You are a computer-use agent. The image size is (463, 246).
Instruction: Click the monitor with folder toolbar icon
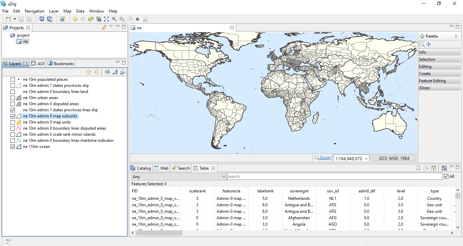coord(49,19)
